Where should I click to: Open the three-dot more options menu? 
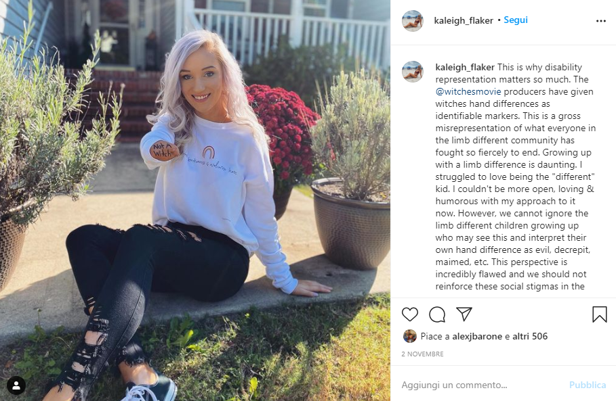(x=600, y=21)
